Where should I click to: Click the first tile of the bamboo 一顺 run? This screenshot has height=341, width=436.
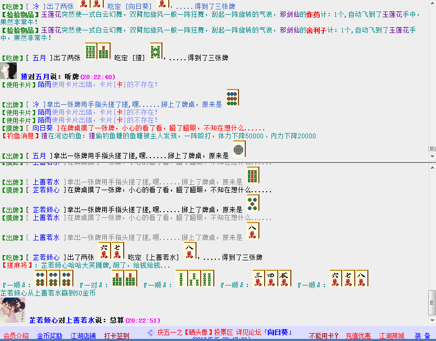(181, 279)
